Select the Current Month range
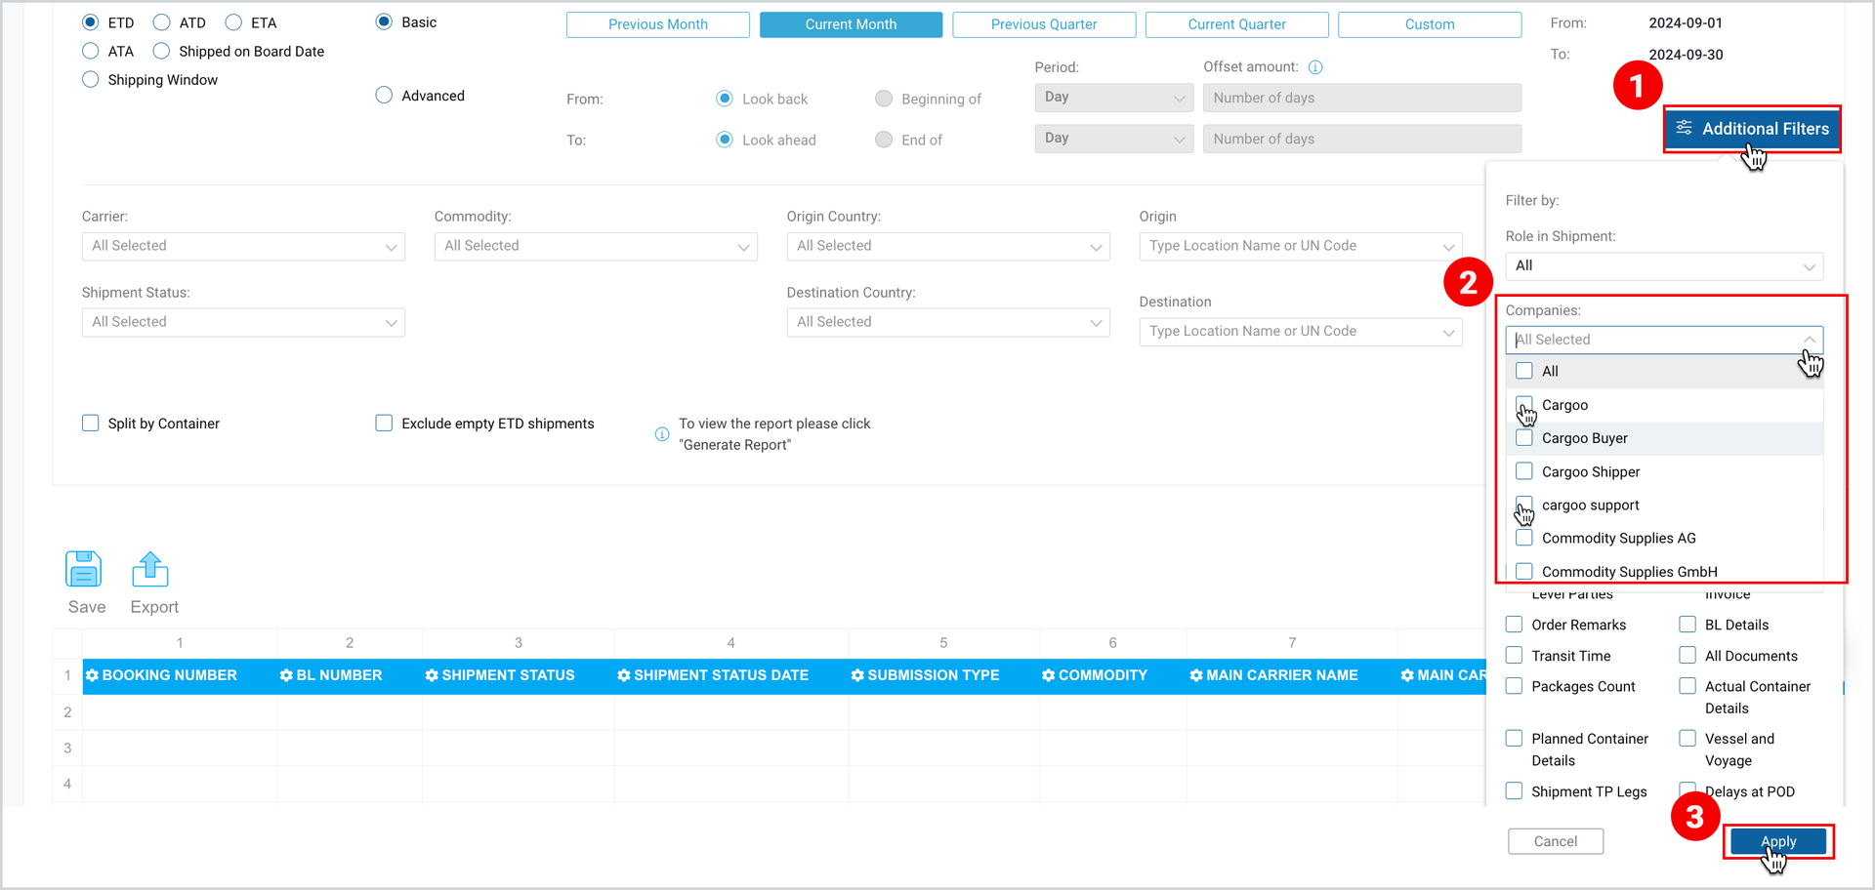Viewport: 1875px width, 890px height. coord(851,24)
